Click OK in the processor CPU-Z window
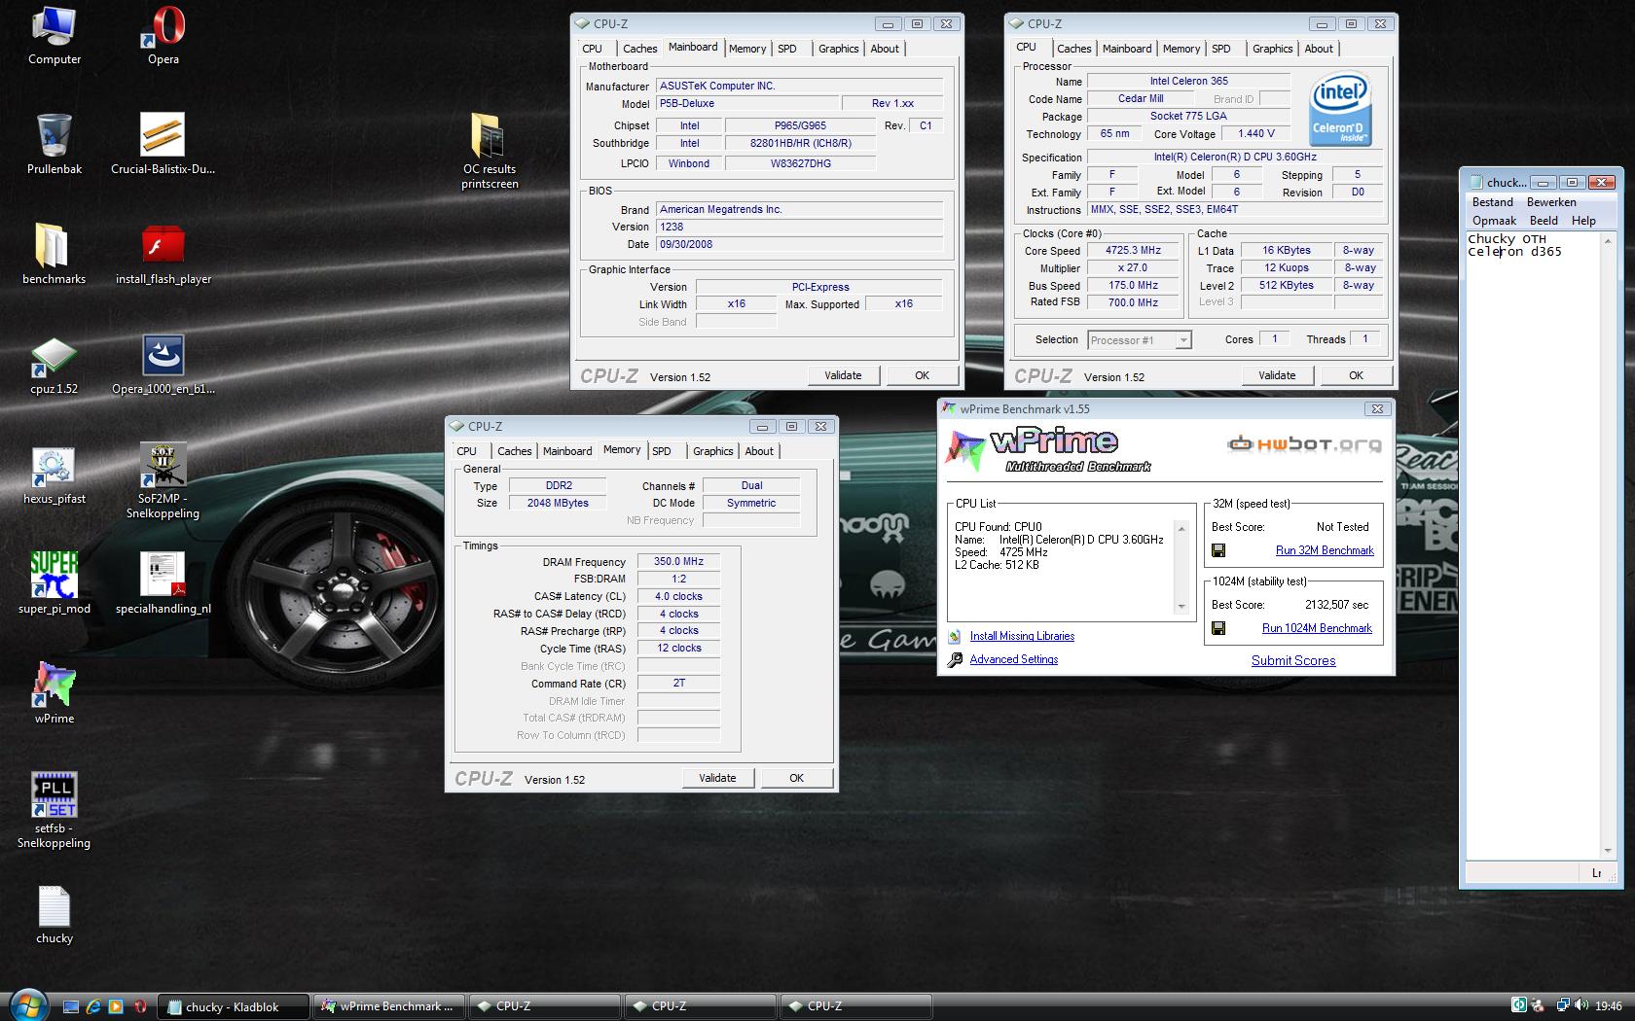 (1356, 375)
